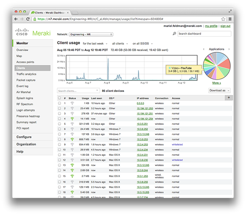Show previous chart with Applications left arrow

[x=204, y=49]
